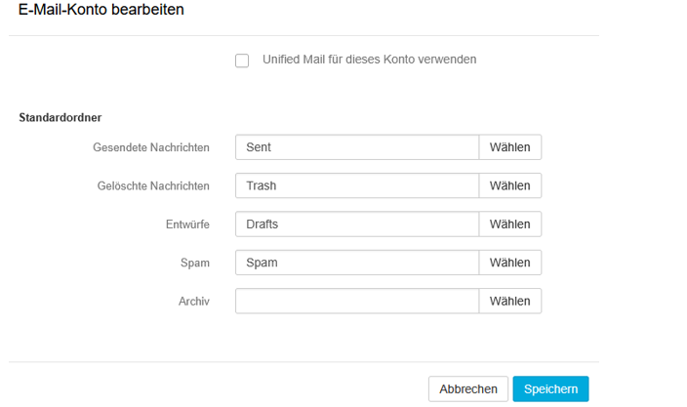
Task: Click the 'Entwürfe' field label
Action: pyautogui.click(x=187, y=224)
